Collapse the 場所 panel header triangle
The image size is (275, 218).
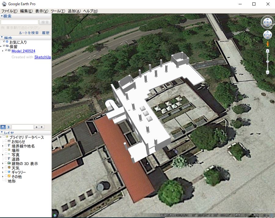pos(2,37)
